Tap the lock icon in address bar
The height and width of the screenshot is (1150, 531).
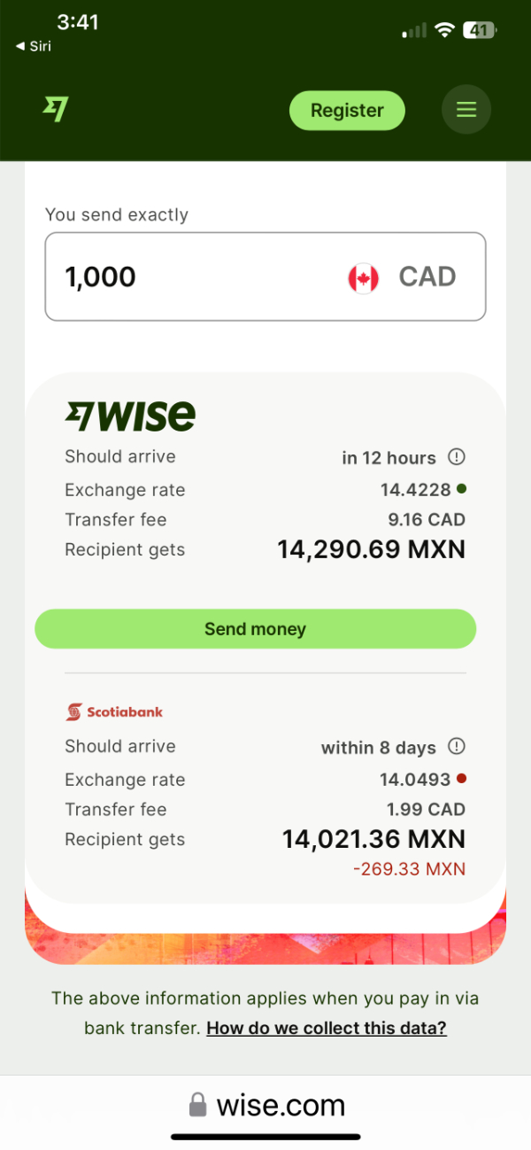click(x=197, y=1105)
